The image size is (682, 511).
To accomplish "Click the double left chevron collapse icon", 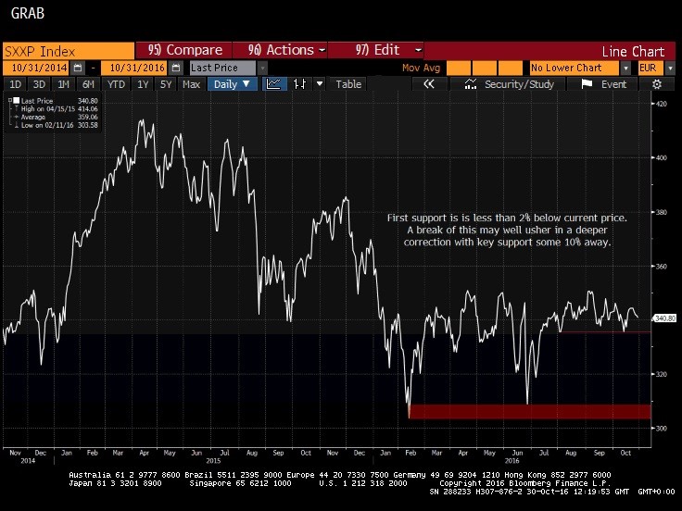I will pos(429,84).
